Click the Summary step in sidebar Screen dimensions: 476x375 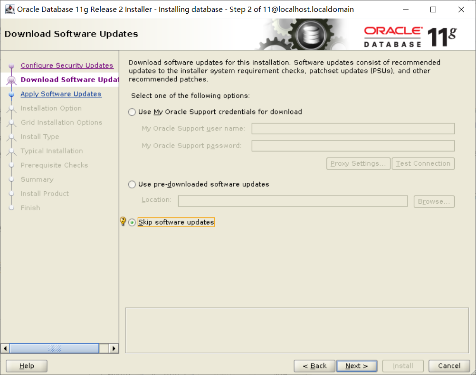coord(37,179)
